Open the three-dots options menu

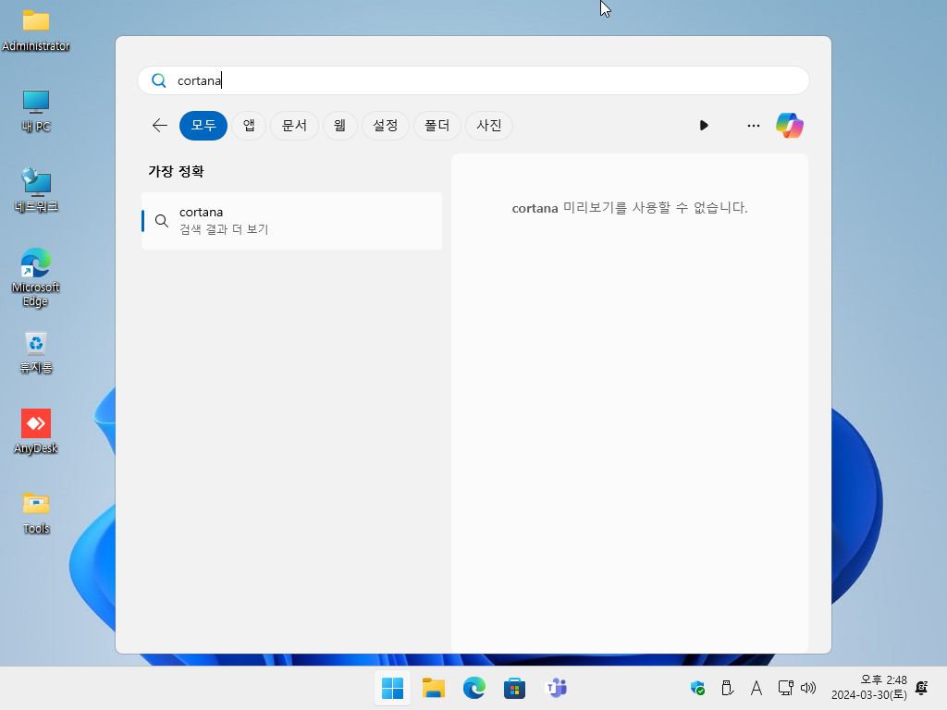coord(753,126)
